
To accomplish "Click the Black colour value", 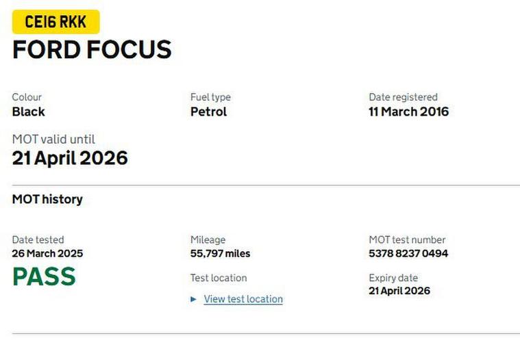I will pos(29,112).
